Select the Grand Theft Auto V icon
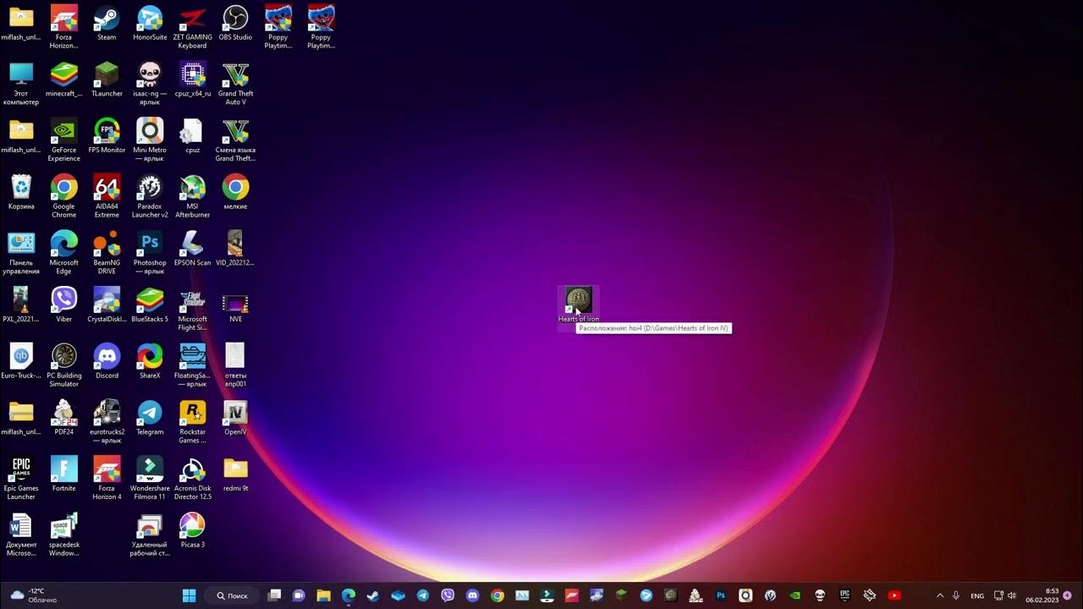Viewport: 1083px width, 609px height. point(235,83)
